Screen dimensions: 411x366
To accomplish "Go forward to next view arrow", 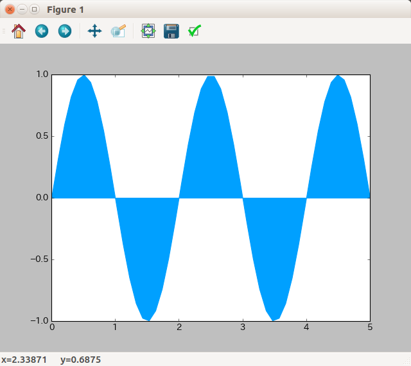I will (x=65, y=31).
